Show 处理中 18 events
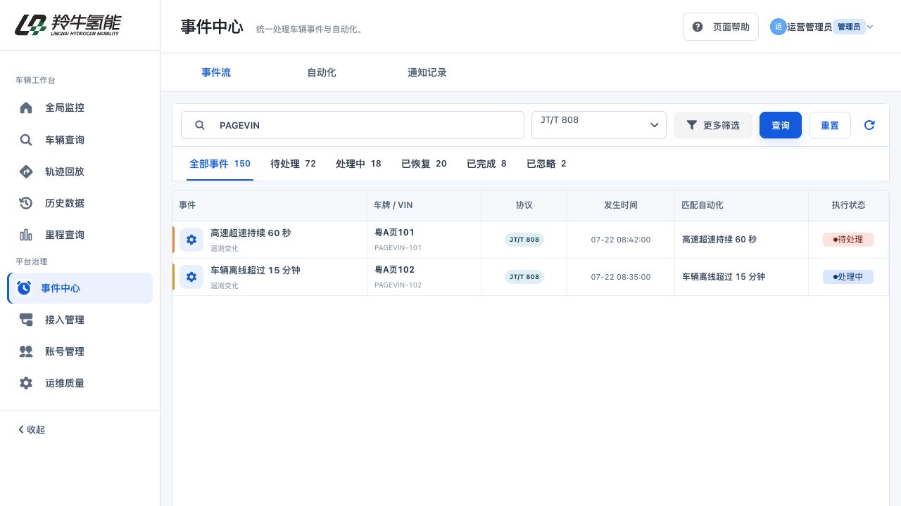This screenshot has width=901, height=506. pyautogui.click(x=358, y=164)
